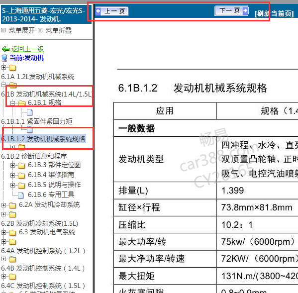The height and width of the screenshot is (293, 298).
Task: Click the 当前:发动机 label
Action: pyautogui.click(x=26, y=58)
